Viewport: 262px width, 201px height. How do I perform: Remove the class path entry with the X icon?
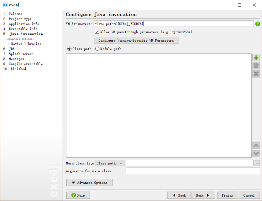click(x=256, y=74)
